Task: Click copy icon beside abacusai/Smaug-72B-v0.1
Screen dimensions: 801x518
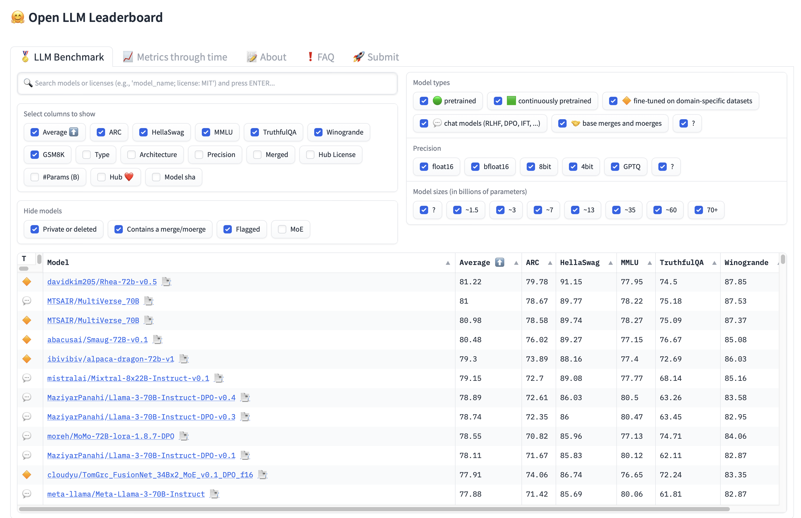Action: coord(157,339)
